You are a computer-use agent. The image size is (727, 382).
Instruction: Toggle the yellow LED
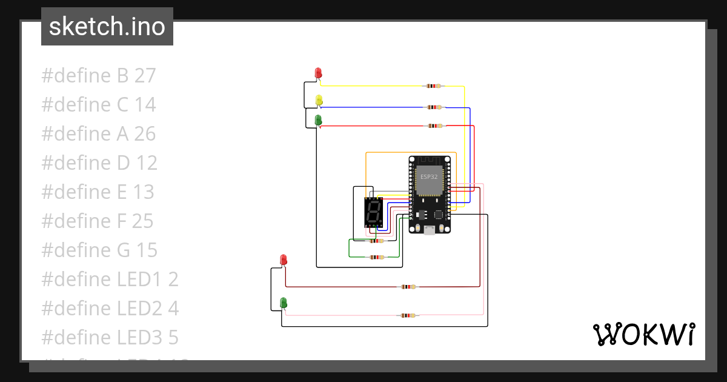[319, 101]
